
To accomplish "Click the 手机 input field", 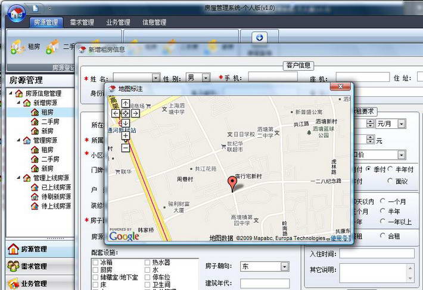I will (x=273, y=77).
